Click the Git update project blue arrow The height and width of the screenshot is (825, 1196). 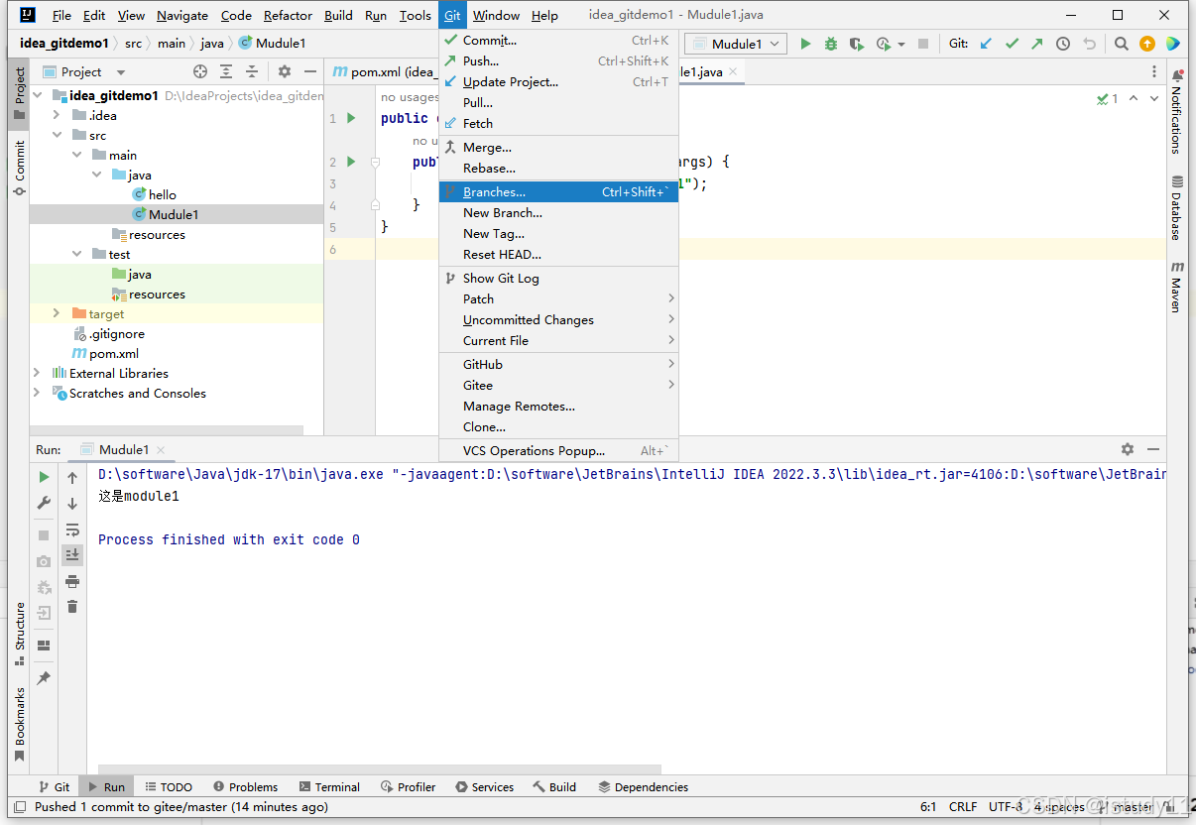pyautogui.click(x=986, y=44)
